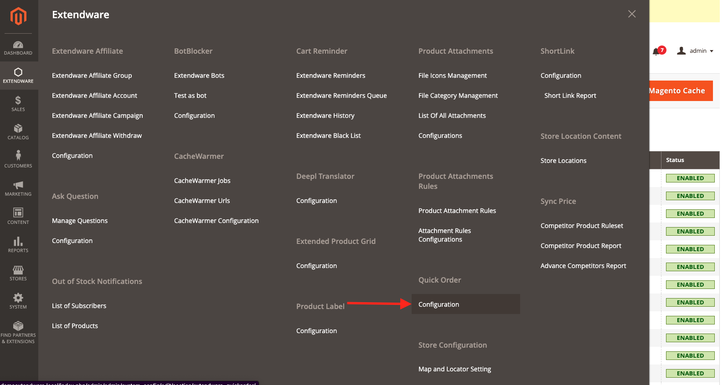
Task: Open Map and Locator Setting
Action: [454, 369]
